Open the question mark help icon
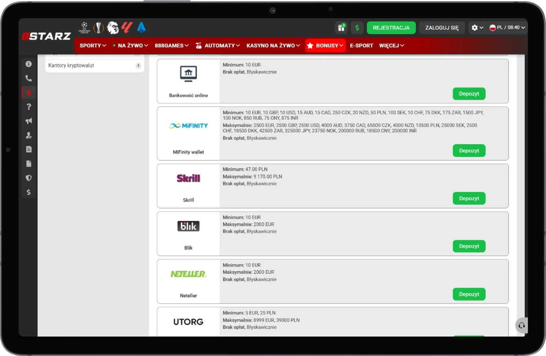Viewport: 546px width, 356px height. 29,107
